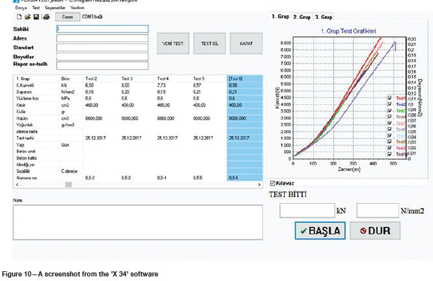Click the New file toolbar icon
The image size is (433, 281).
20,16
